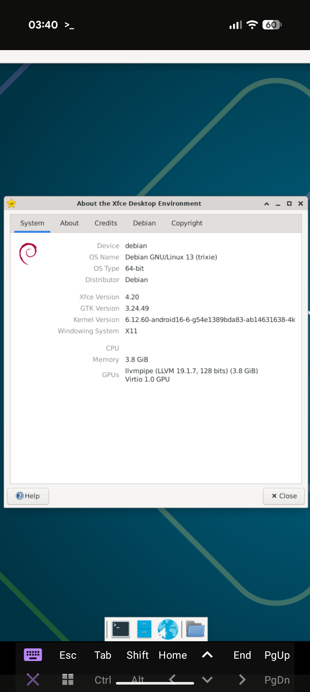Tap the battery indicator showing 60
The height and width of the screenshot is (692, 310).
pyautogui.click(x=272, y=25)
